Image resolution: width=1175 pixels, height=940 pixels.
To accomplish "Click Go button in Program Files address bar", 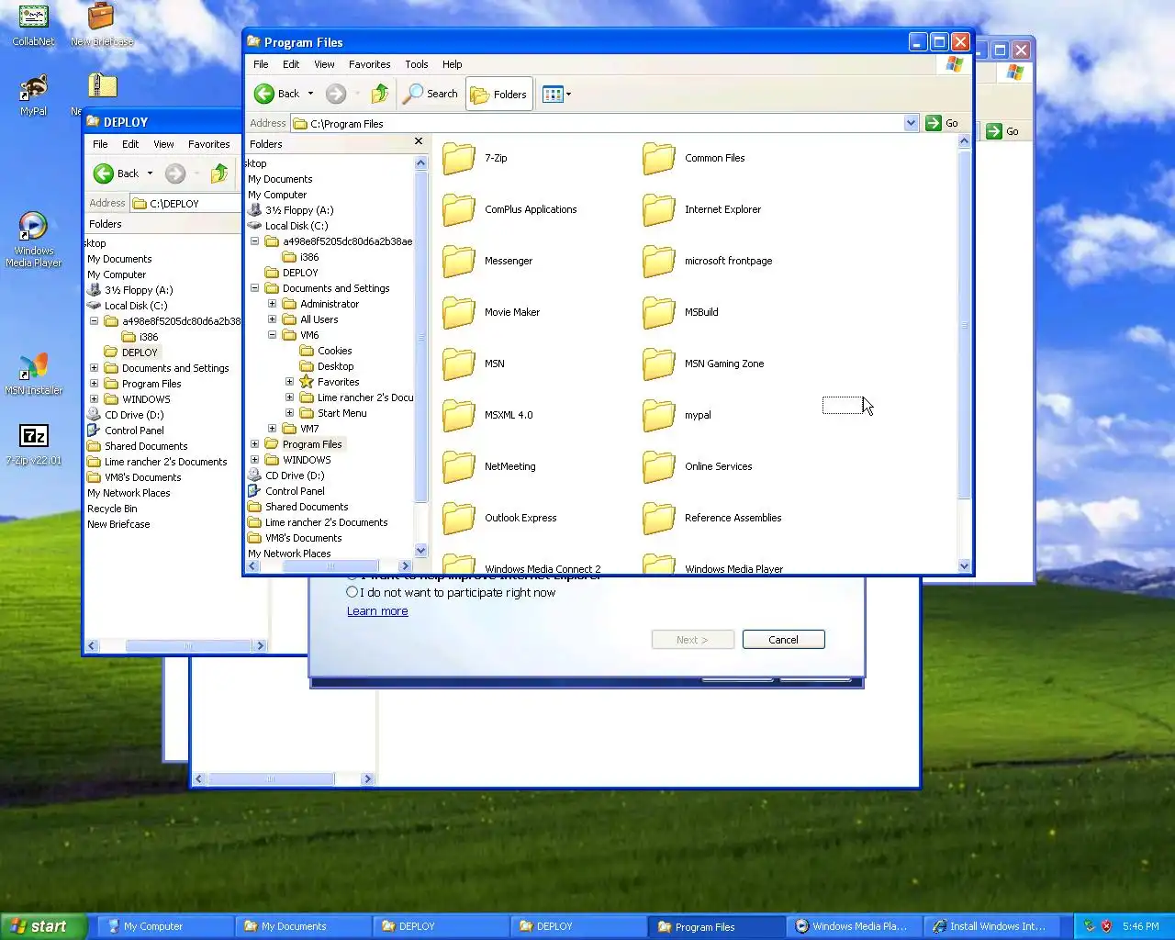I will pos(943,123).
